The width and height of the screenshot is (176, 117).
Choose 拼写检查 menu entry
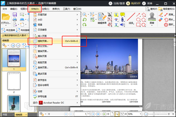(x=55, y=96)
